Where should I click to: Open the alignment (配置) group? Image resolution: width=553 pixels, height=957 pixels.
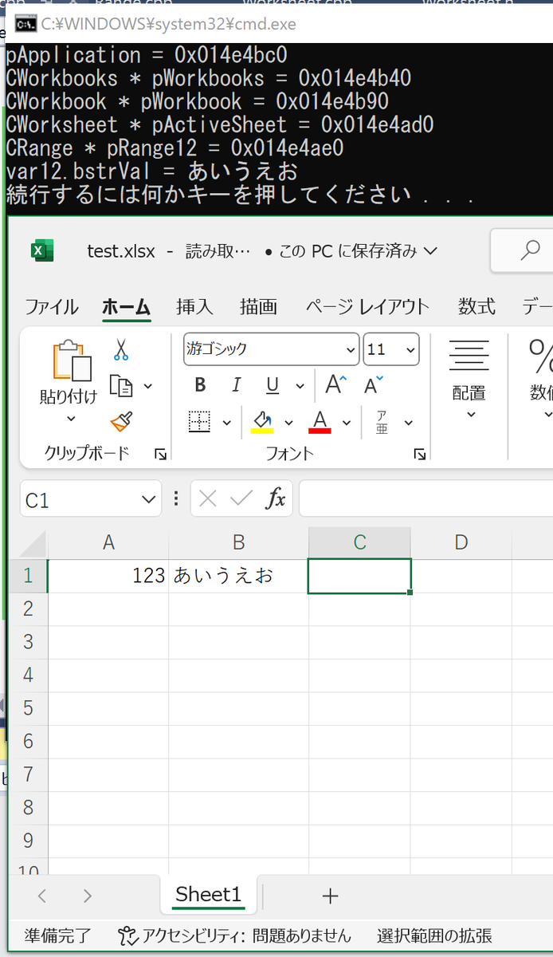(x=469, y=378)
